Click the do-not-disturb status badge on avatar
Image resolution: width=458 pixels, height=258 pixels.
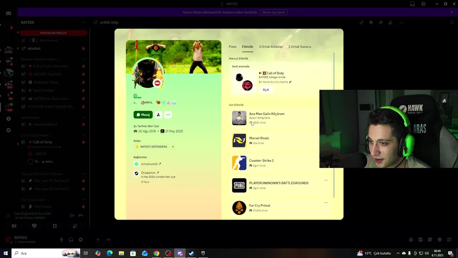pyautogui.click(x=157, y=83)
